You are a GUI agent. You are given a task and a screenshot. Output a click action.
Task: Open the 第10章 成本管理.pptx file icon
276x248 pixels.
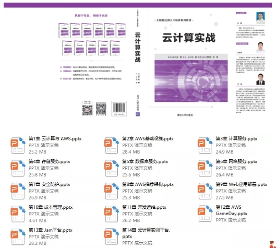18,214
